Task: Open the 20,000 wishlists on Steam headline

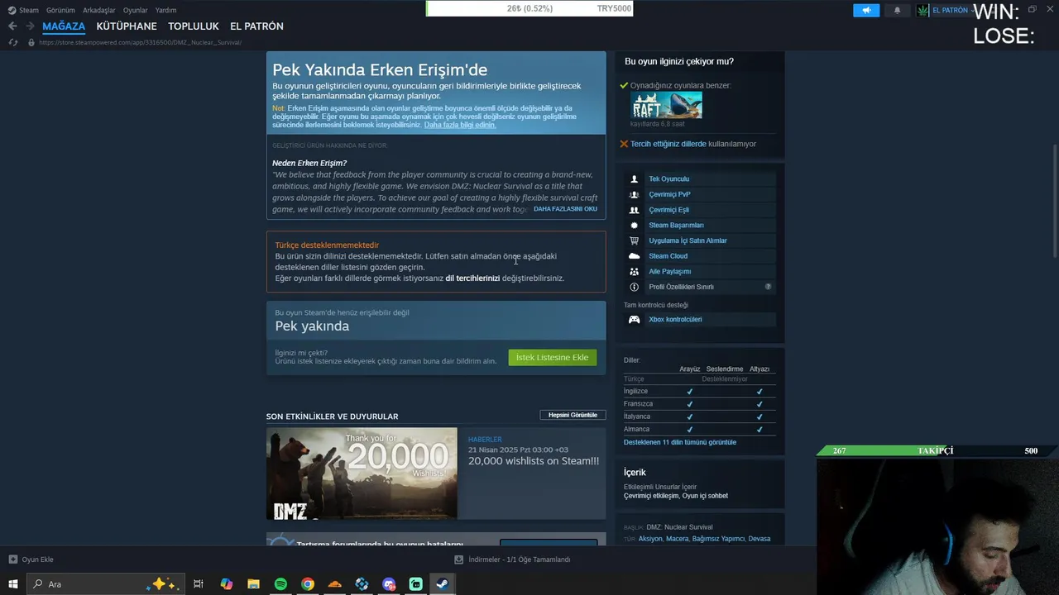Action: tap(534, 461)
